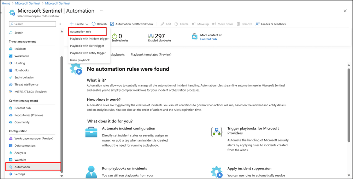The height and width of the screenshot is (179, 353).
Task: Click the Refresh toolbar label
Action: tap(102, 24)
